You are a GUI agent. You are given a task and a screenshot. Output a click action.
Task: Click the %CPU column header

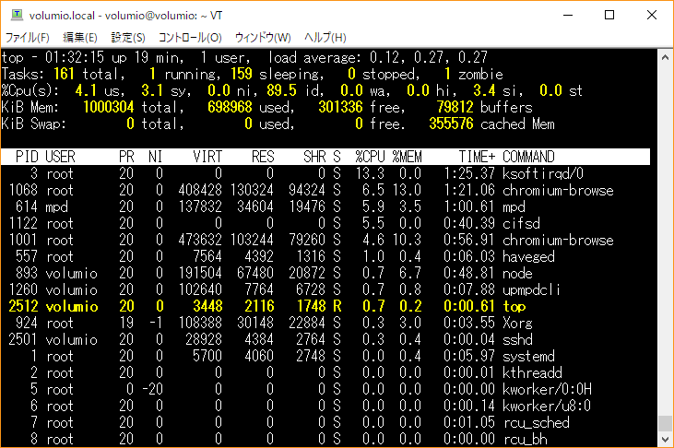pos(370,157)
